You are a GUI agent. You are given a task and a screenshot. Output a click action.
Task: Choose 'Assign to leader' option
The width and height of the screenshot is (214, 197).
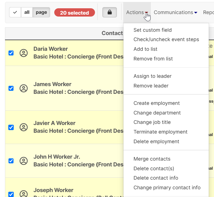pos(153,76)
